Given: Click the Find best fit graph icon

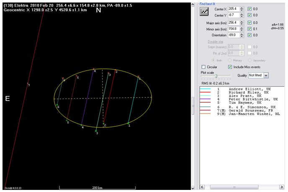Looking at the screenshot, I should coord(204,11).
